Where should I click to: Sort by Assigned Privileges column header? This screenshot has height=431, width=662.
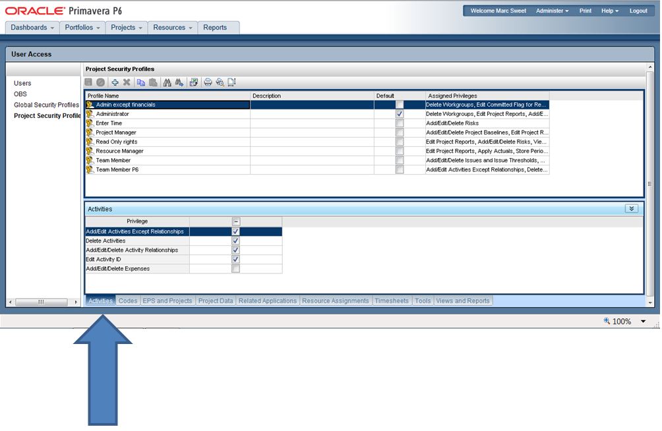(x=487, y=96)
